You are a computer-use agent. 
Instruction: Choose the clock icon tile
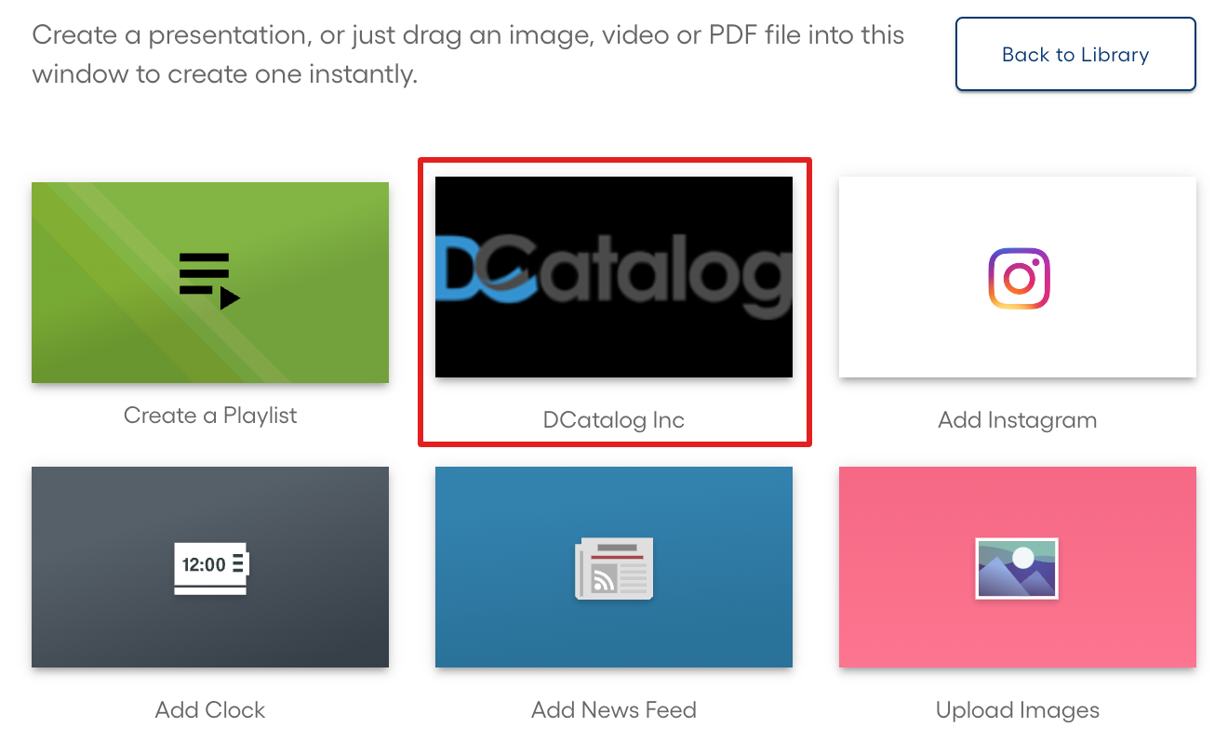tap(210, 567)
